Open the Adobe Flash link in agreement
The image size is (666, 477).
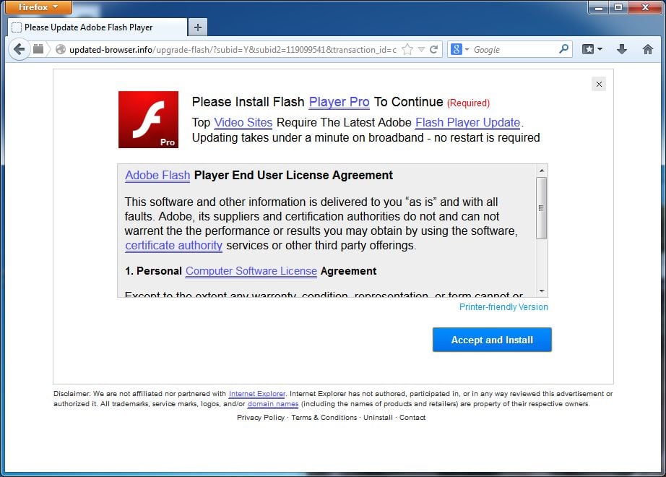pos(157,175)
